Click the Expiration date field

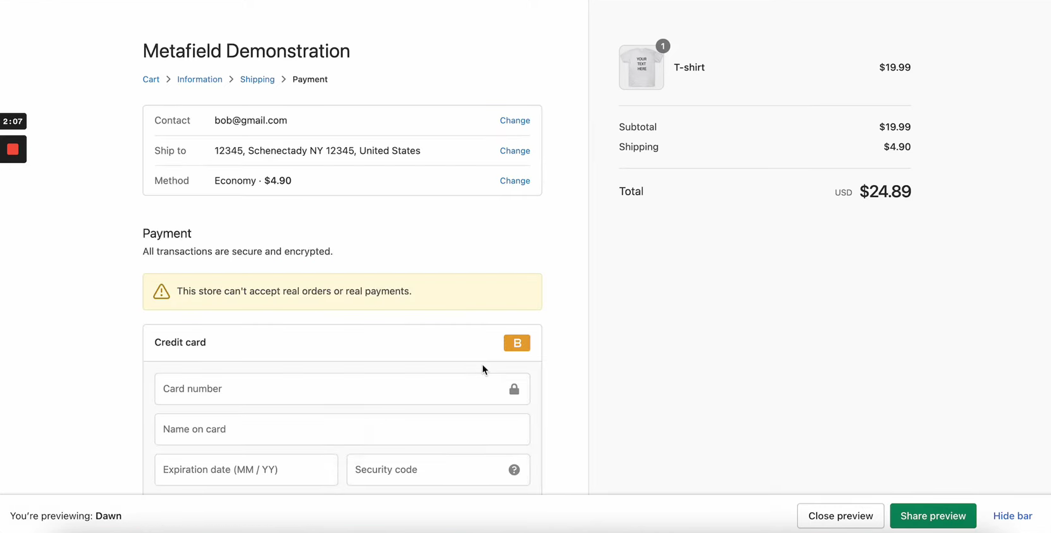(246, 470)
